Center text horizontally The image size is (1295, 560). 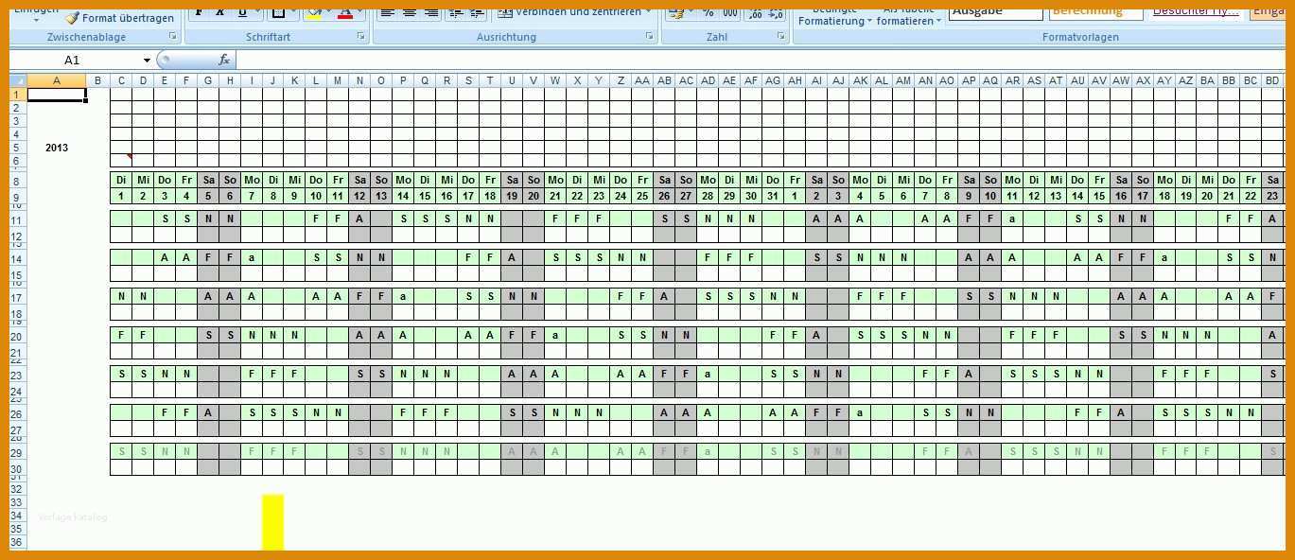[409, 11]
